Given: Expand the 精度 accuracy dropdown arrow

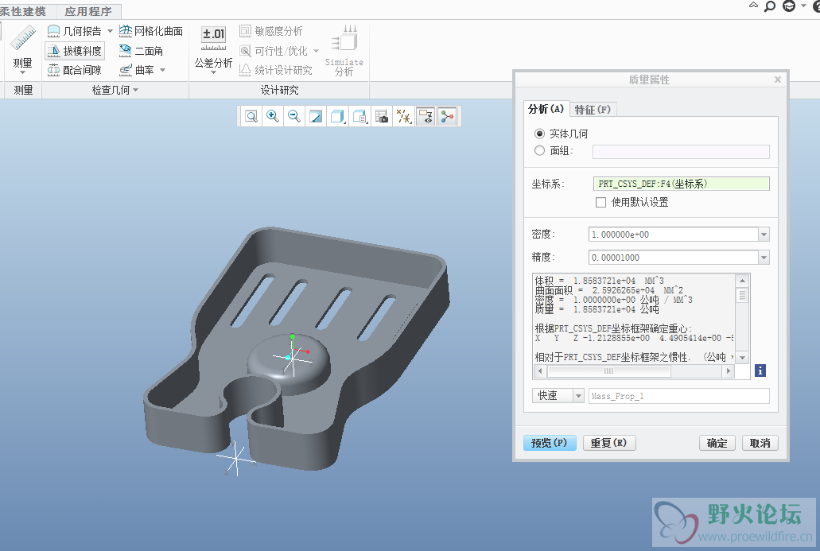Looking at the screenshot, I should pos(764,258).
